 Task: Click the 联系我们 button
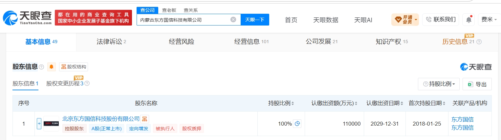coord(441,20)
